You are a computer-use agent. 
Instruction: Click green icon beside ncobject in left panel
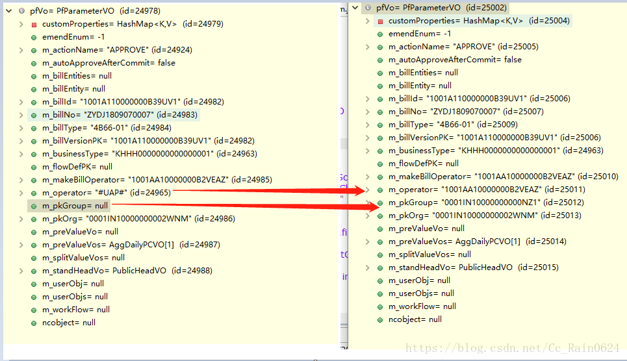point(34,323)
